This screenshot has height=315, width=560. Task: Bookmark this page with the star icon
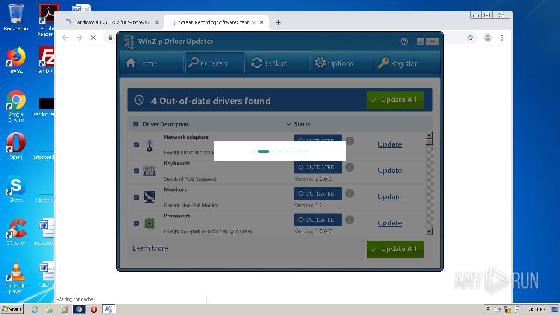[x=470, y=38]
